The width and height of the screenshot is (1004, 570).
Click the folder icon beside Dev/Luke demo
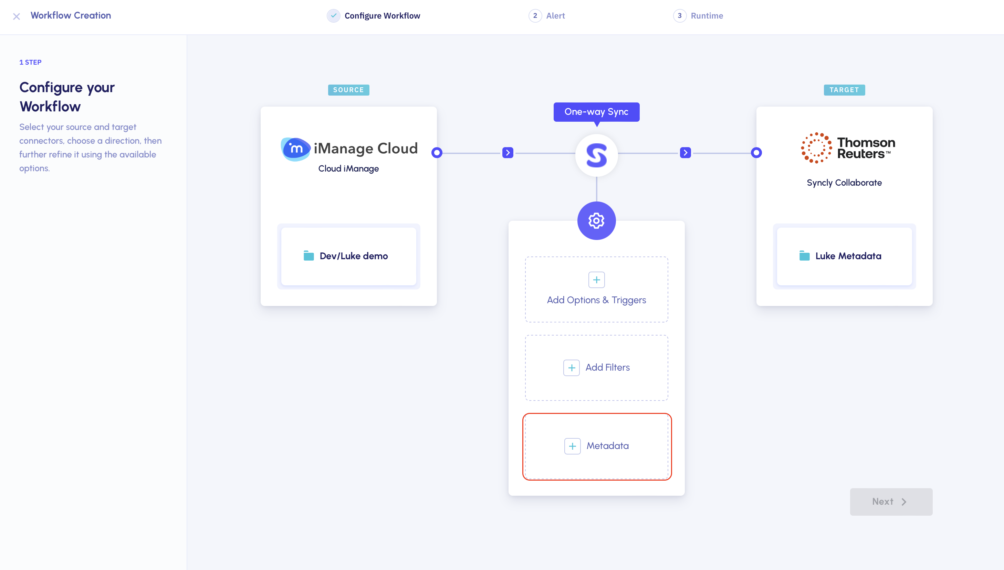[308, 256]
